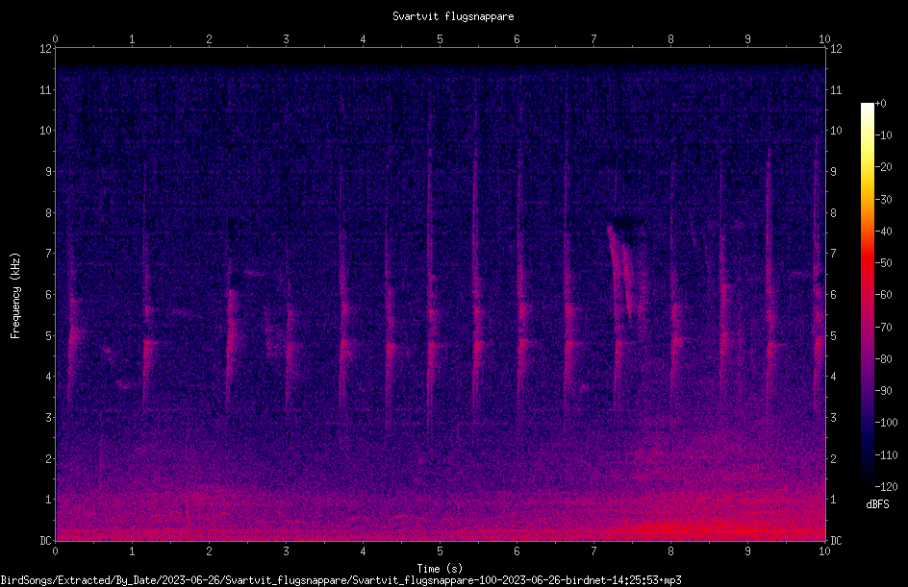Click the '-60' value on the color scale

883,295
